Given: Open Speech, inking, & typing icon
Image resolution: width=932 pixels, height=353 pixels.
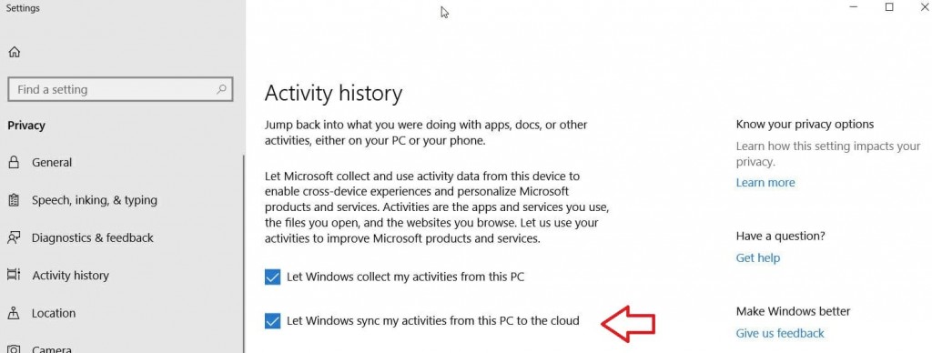Looking at the screenshot, I should (x=14, y=199).
